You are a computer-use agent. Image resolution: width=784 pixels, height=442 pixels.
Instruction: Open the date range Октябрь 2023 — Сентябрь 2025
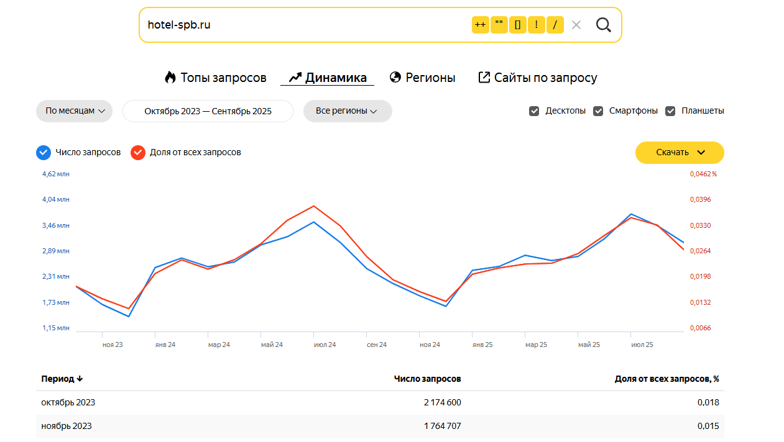[208, 111]
